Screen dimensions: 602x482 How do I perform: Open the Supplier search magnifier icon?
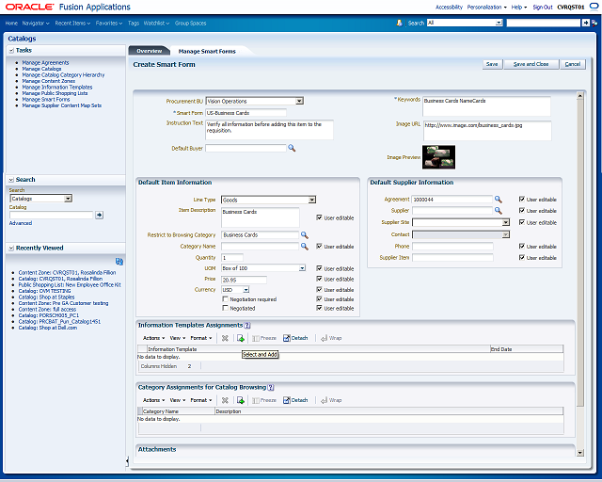point(498,211)
